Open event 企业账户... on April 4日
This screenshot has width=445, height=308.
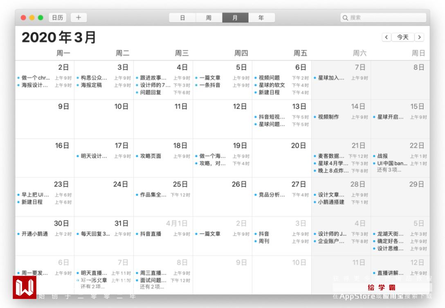(341, 241)
